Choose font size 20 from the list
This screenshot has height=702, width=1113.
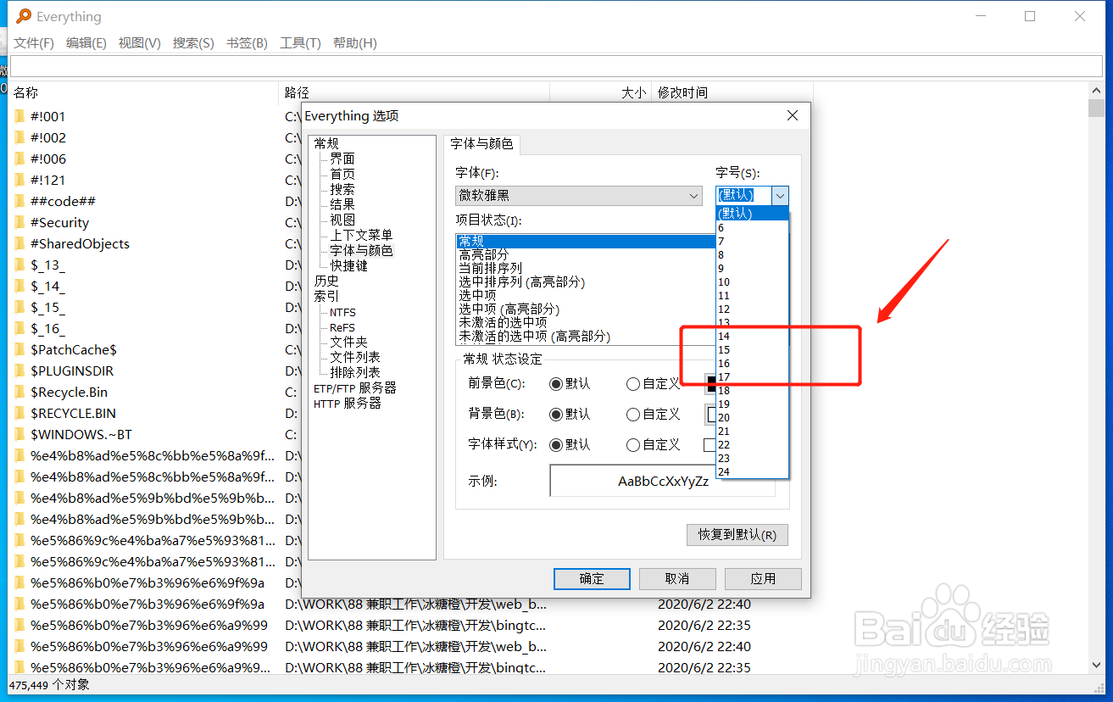click(x=753, y=417)
